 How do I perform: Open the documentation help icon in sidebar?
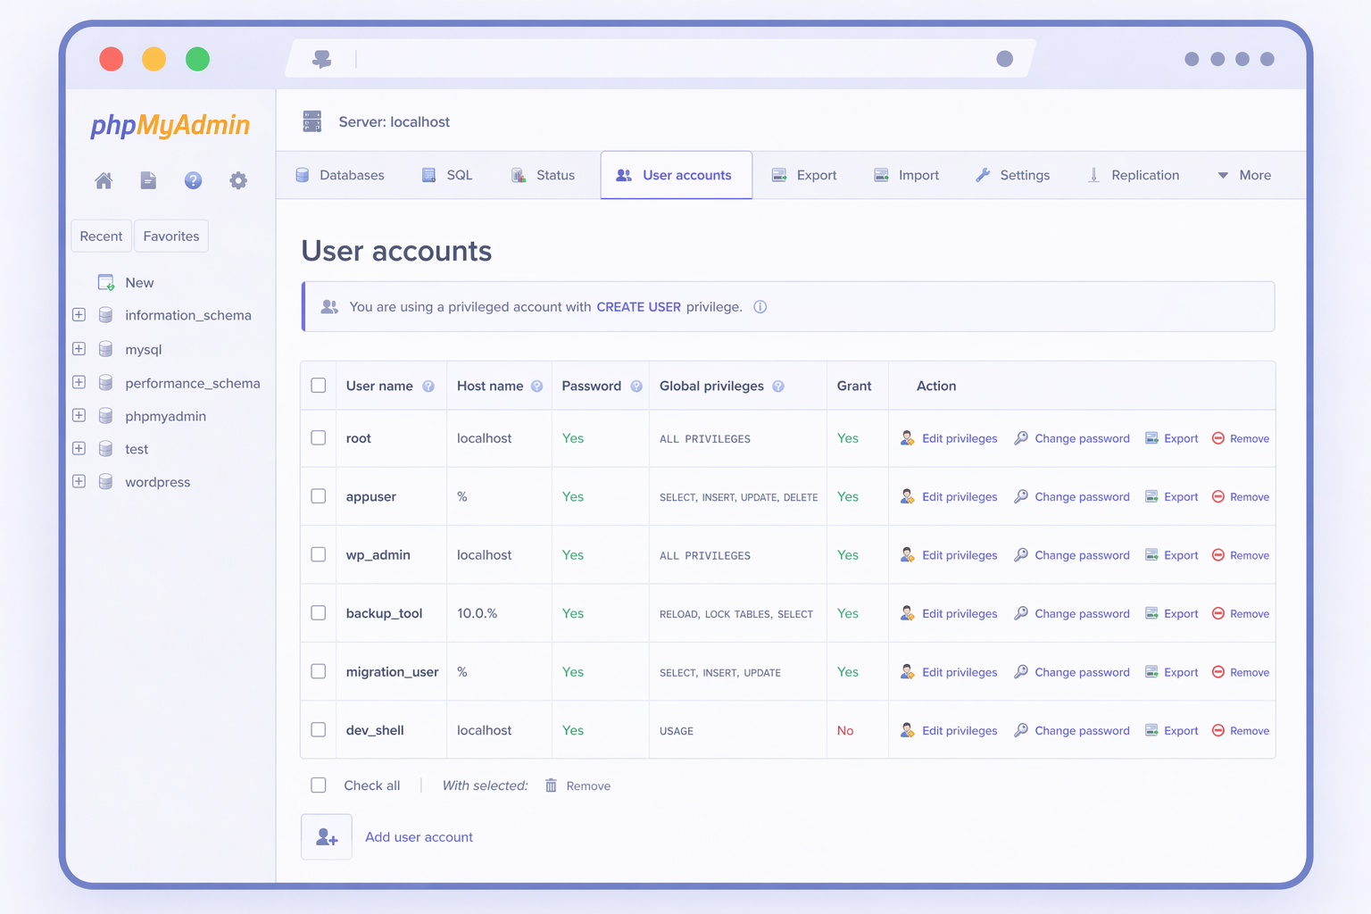[x=193, y=181]
